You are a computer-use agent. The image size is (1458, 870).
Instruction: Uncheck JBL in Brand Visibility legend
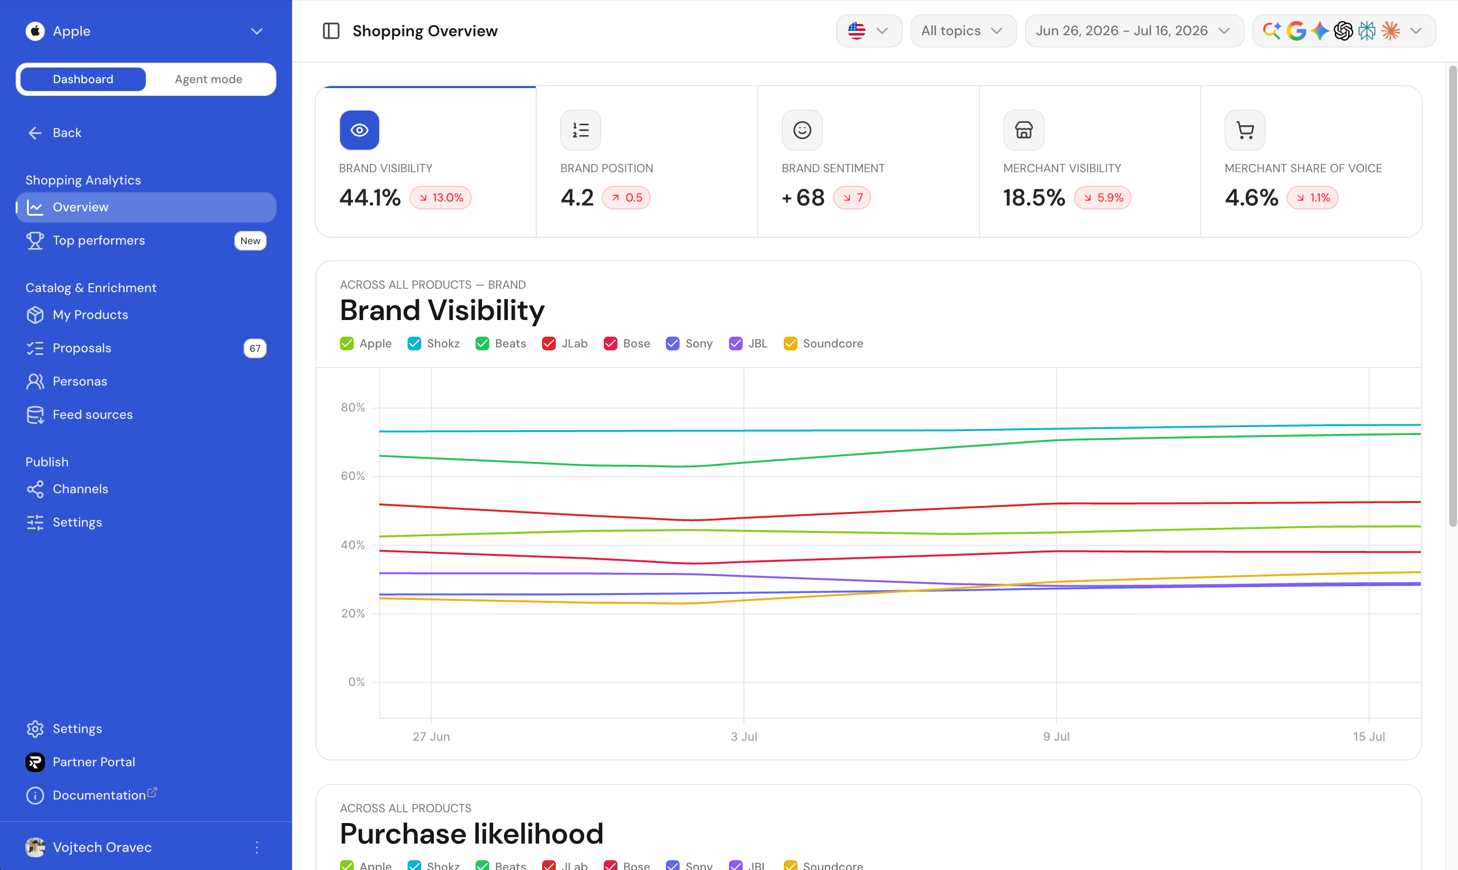[x=735, y=343]
